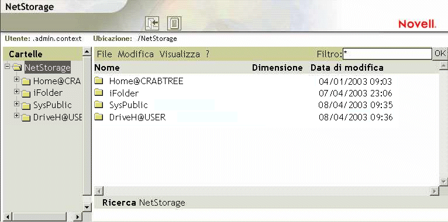This screenshot has height=222, width=448.
Task: Open SysPublic in the file list
Action: click(x=129, y=105)
